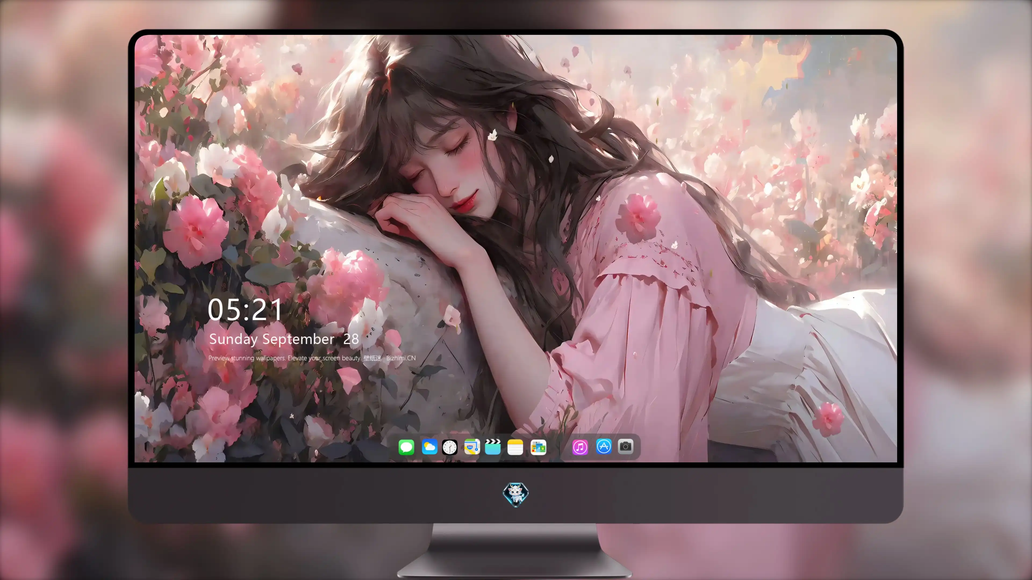
Task: Open the blue App Store icon
Action: pos(604,446)
